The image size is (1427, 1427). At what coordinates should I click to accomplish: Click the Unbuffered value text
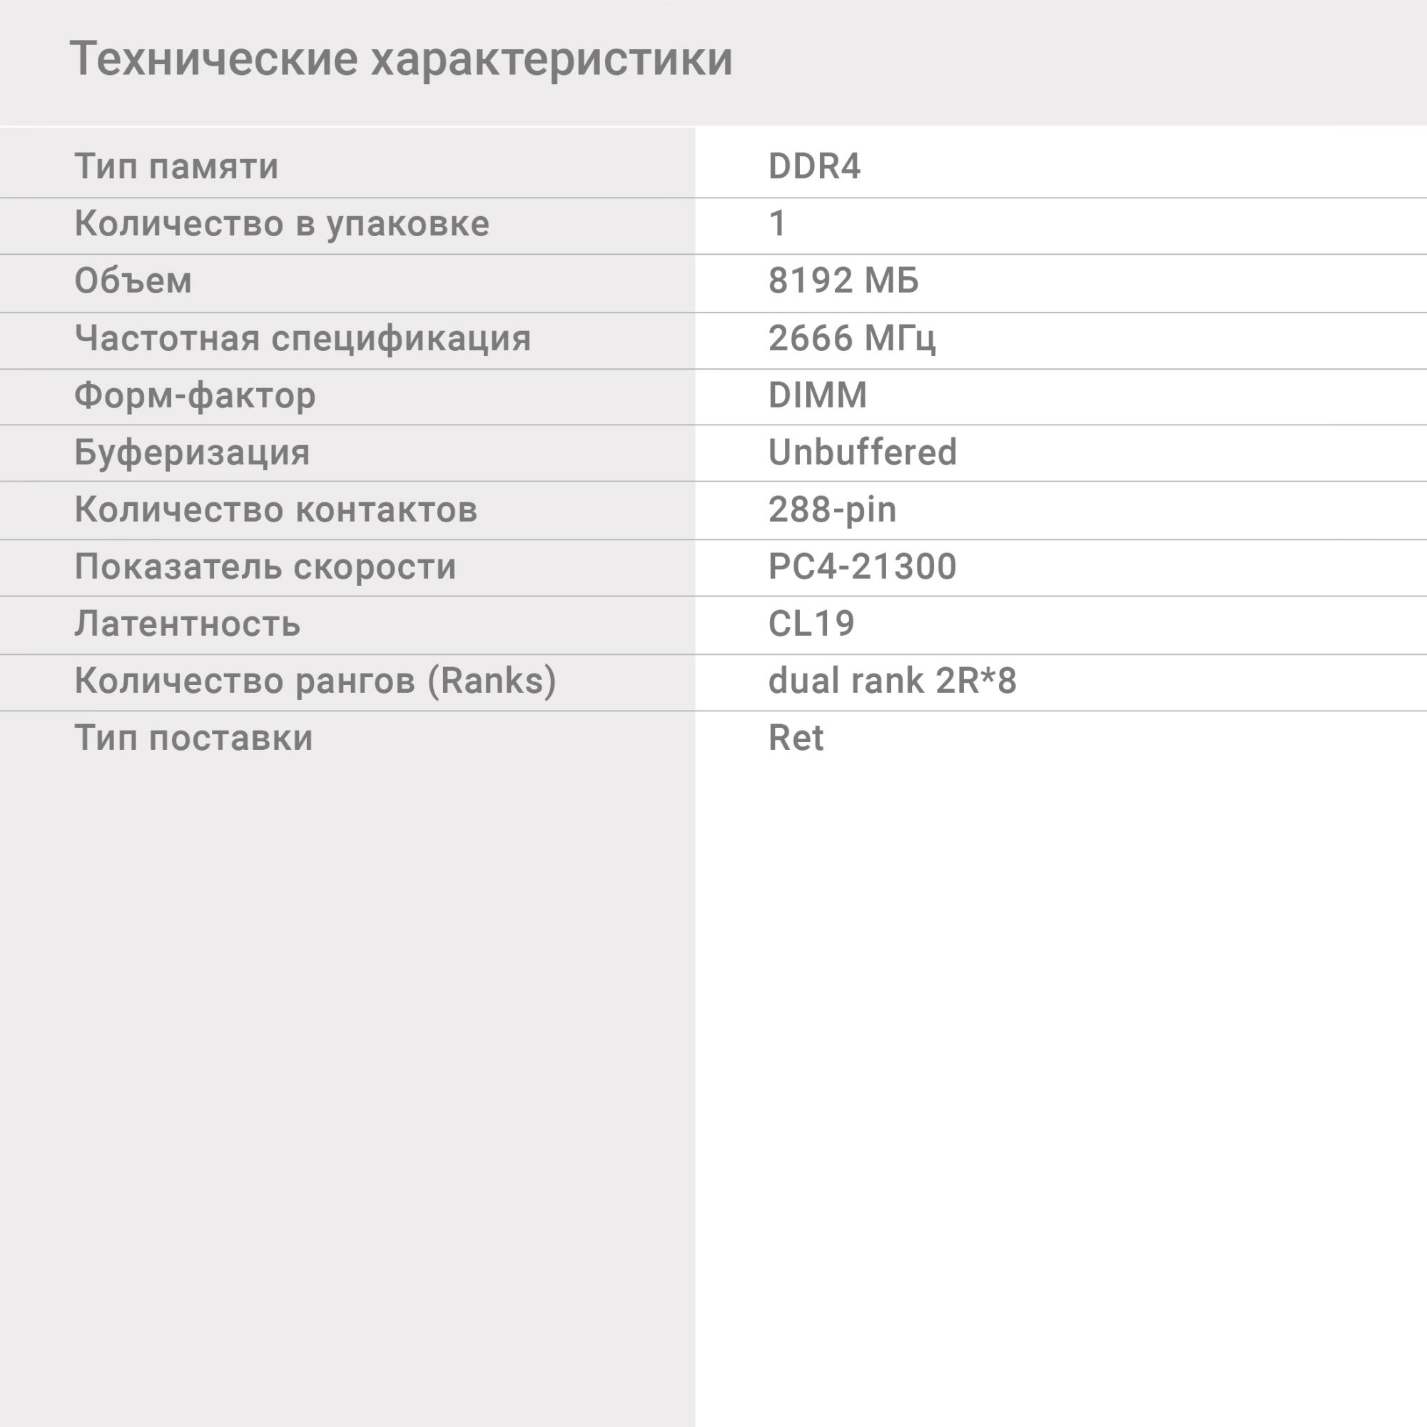(x=862, y=452)
